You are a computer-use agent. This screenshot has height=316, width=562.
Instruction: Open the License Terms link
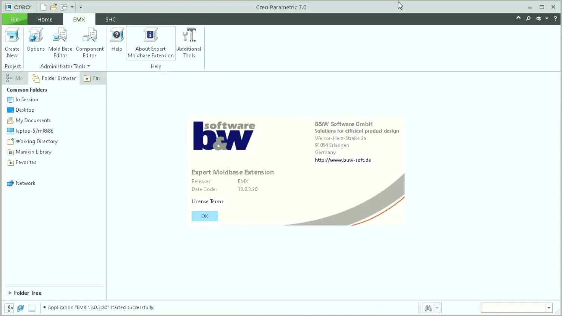[x=207, y=201]
